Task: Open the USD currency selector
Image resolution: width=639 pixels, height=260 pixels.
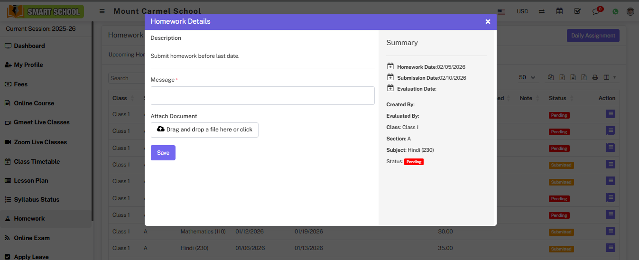Action: 522,11
